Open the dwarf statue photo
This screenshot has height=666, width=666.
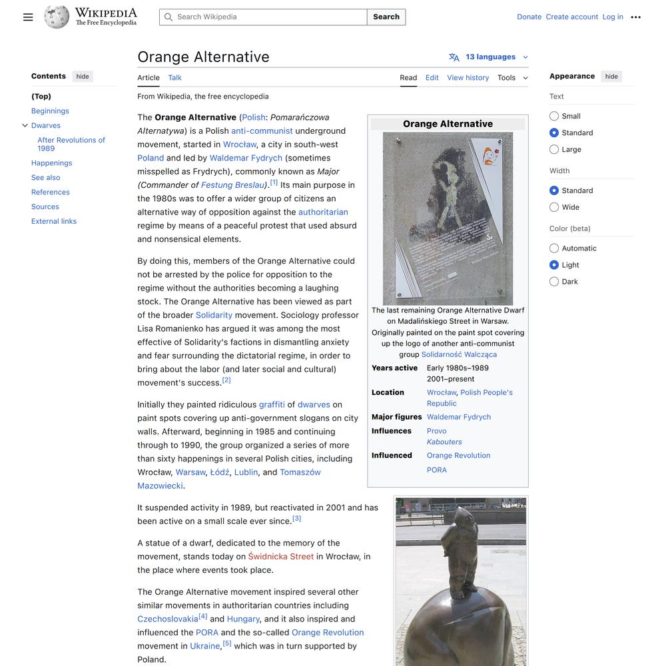461,582
